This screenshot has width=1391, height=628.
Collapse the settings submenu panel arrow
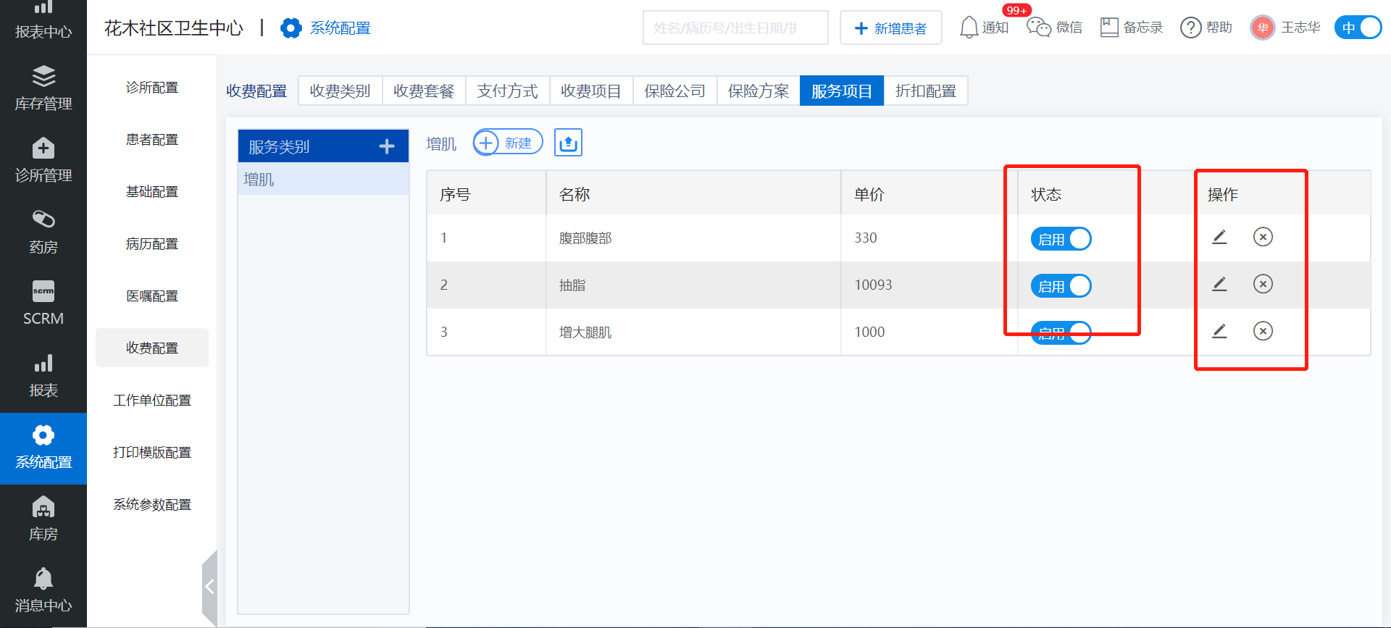[x=209, y=587]
